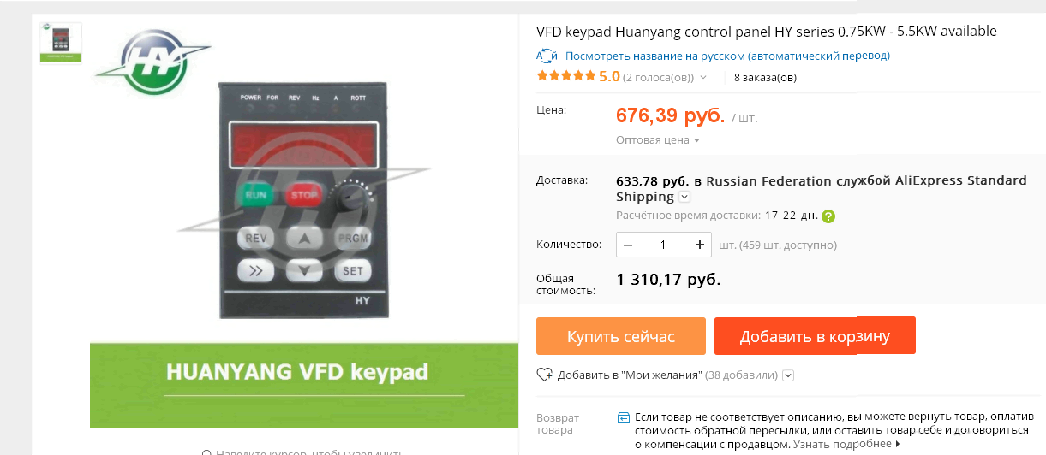The image size is (1046, 455).
Task: Expand the rating votes dropdown arrow
Action: (703, 77)
